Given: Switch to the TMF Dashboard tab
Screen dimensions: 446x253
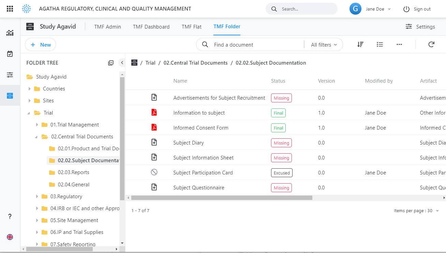Looking at the screenshot, I should tap(151, 27).
